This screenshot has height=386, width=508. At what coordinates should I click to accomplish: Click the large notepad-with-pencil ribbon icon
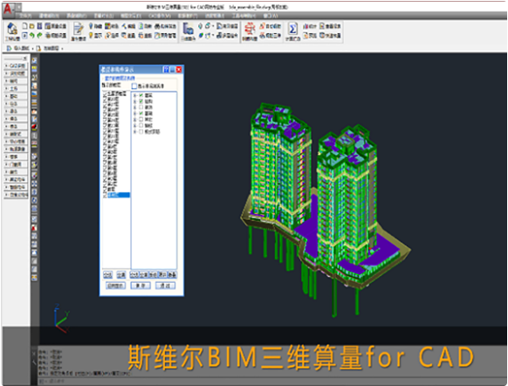pos(78,29)
